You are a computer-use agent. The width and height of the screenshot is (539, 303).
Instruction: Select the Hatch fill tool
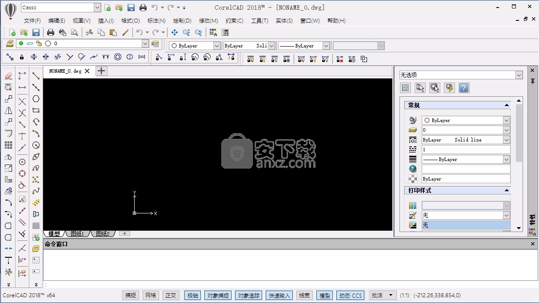pyautogui.click(x=36, y=225)
